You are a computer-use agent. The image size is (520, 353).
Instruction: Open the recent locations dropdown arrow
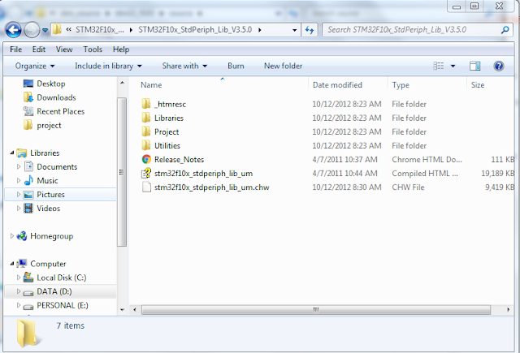pyautogui.click(x=45, y=31)
